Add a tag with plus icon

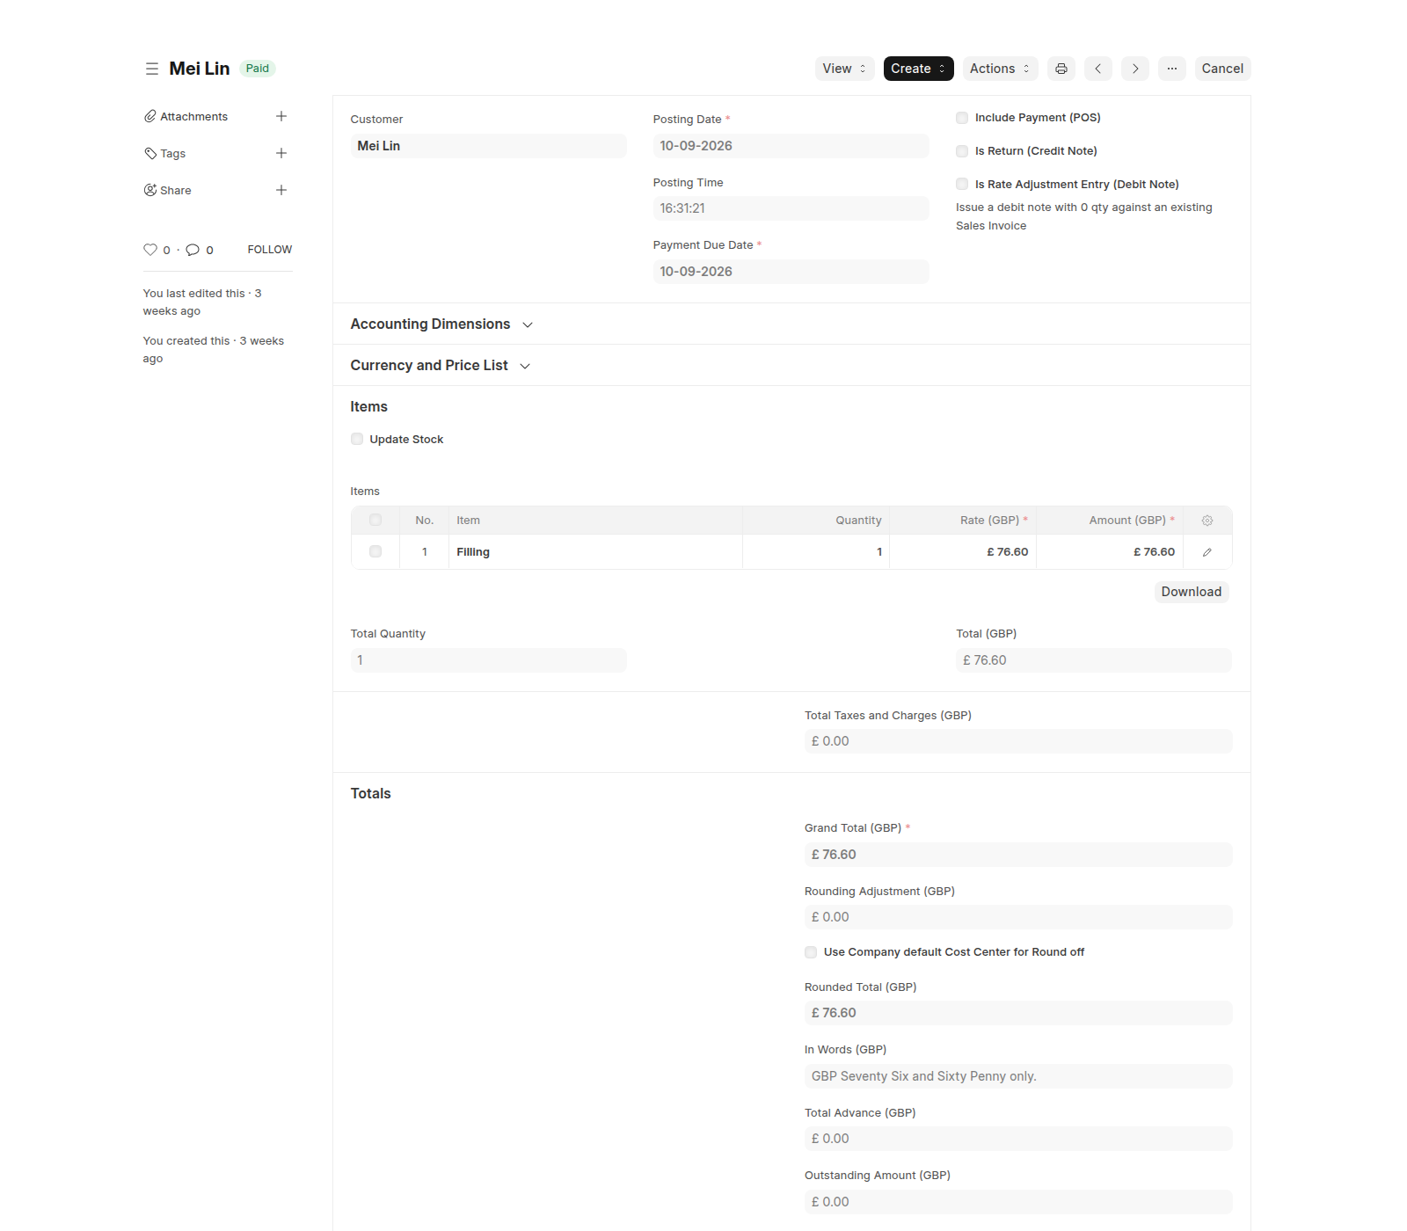pos(281,153)
